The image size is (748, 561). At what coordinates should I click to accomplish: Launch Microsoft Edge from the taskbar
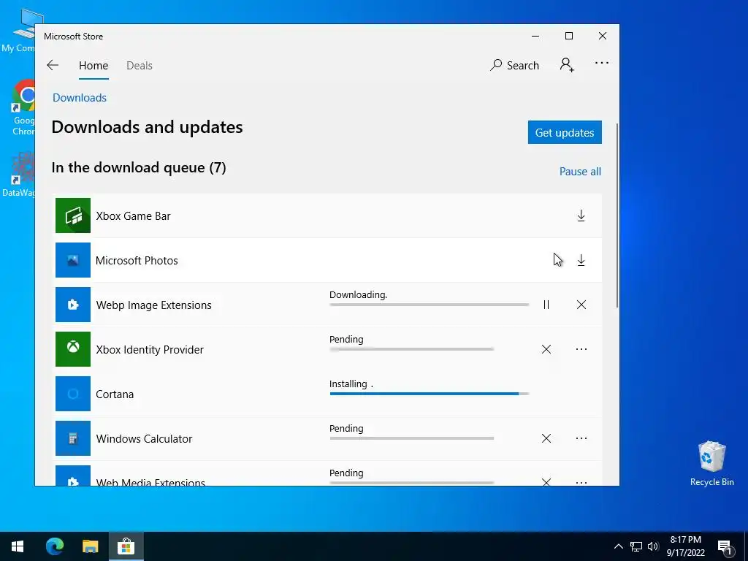[54, 546]
